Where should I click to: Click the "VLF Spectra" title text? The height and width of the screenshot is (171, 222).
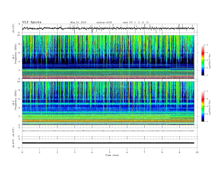[32, 22]
